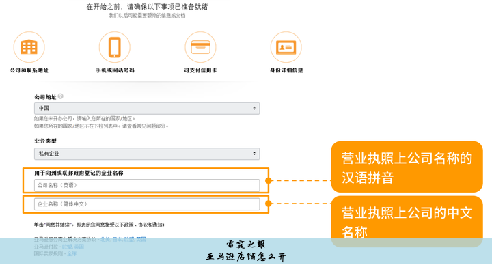Screen dimensions: 492x265
Task: Click the heading 在开始之前，请确保以下事项已准备就绪
Action: (147, 7)
